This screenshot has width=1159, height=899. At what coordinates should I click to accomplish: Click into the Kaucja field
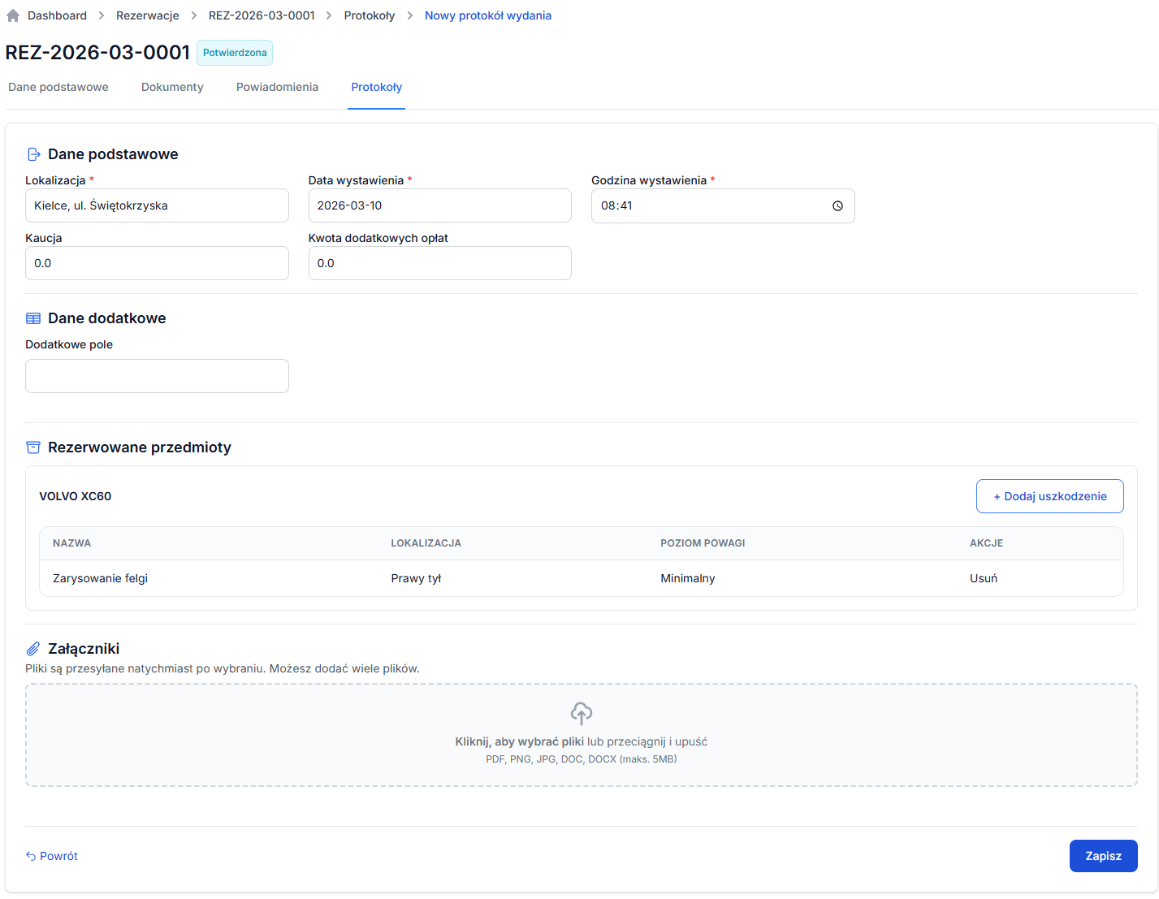pos(157,263)
